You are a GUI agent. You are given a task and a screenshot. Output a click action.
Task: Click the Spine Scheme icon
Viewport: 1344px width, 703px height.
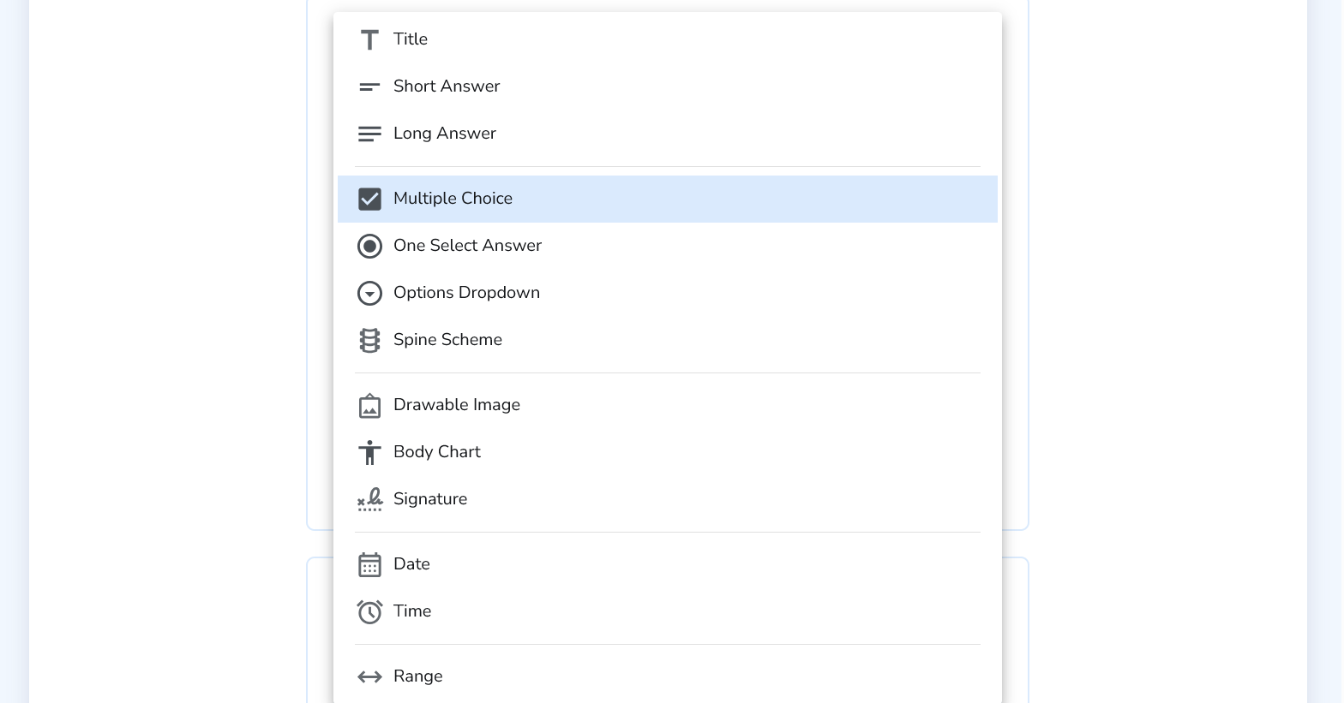[369, 340]
